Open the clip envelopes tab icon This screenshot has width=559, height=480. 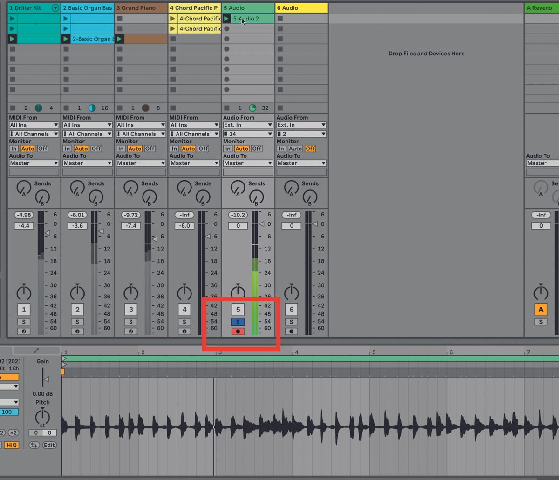click(x=36, y=351)
